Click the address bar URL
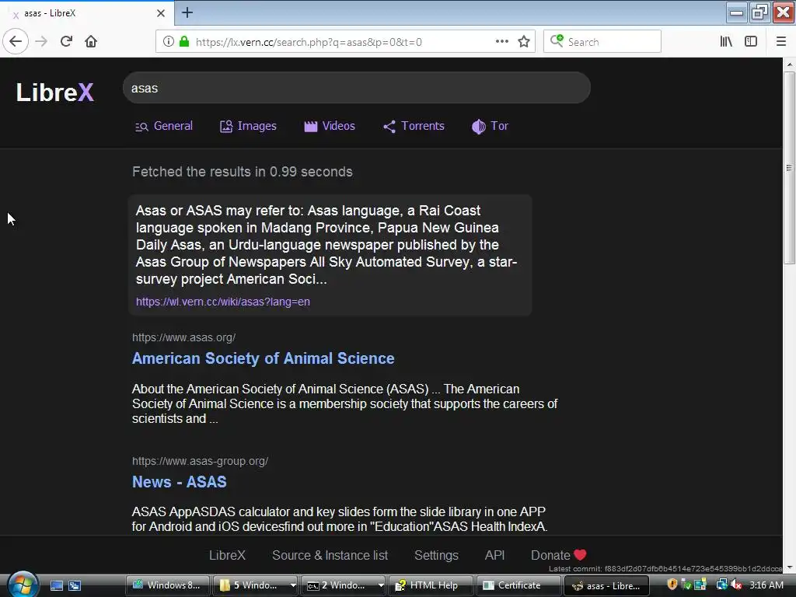796x597 pixels. click(x=309, y=42)
